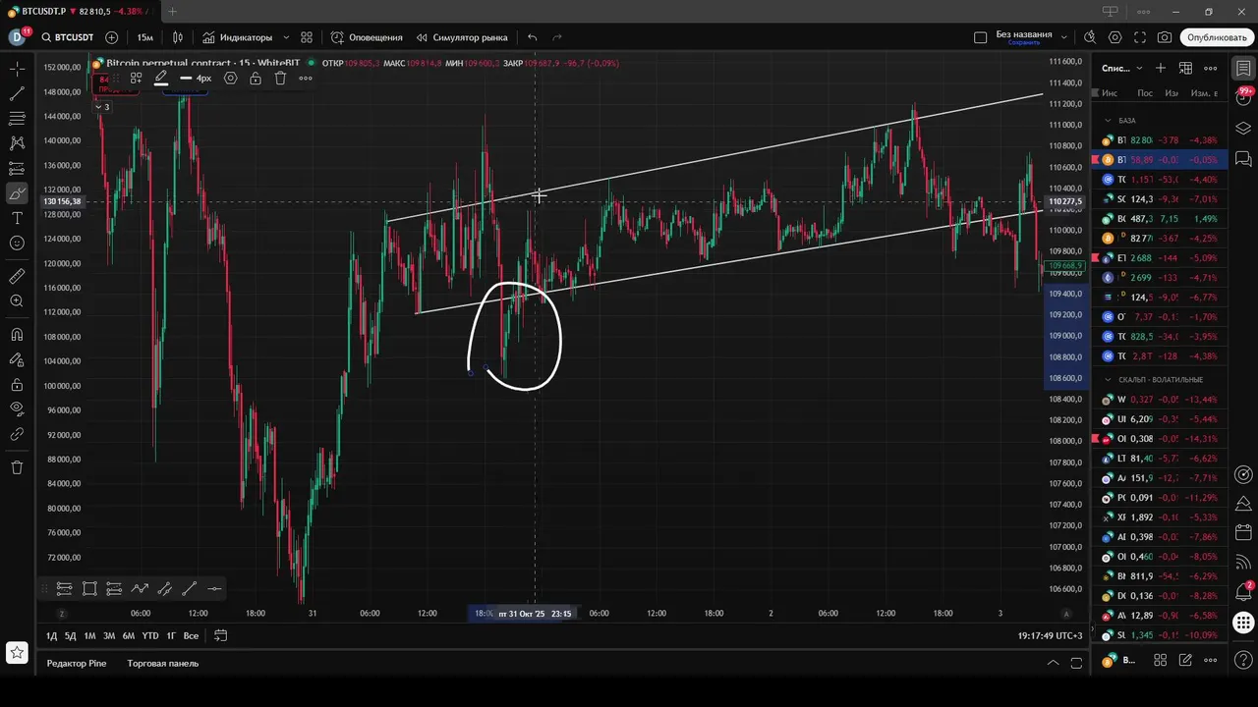Open the patterns drawing tool group
The width and height of the screenshot is (1258, 707).
point(17,143)
